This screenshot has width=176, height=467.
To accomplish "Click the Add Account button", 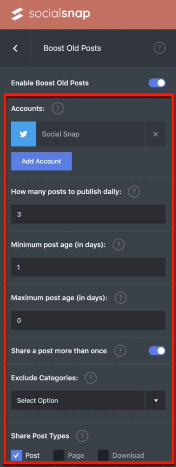I will [41, 161].
